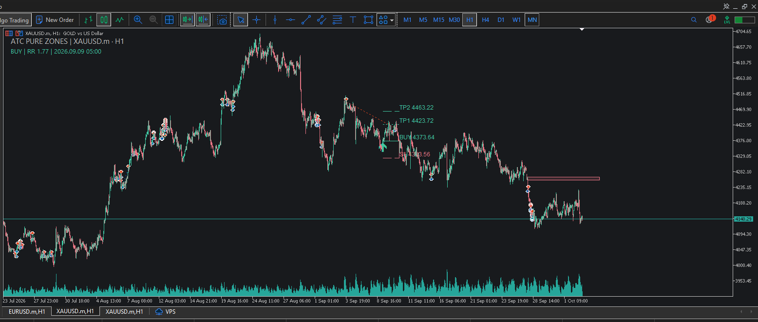Click the green LVL icon
The width and height of the screenshot is (758, 322).
[x=727, y=20]
